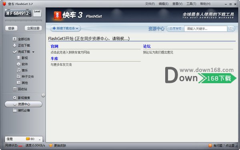
Task: Open the 编辑(E) menu
Action: point(164,4)
